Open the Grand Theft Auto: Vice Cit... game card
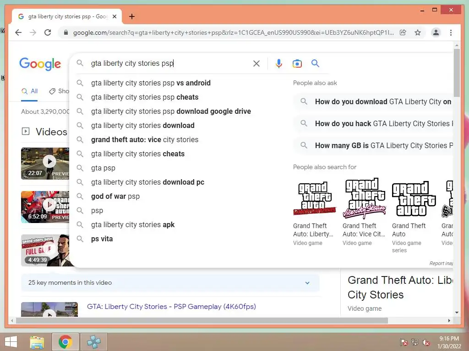Viewport: 469px width, 351px height. (x=364, y=213)
